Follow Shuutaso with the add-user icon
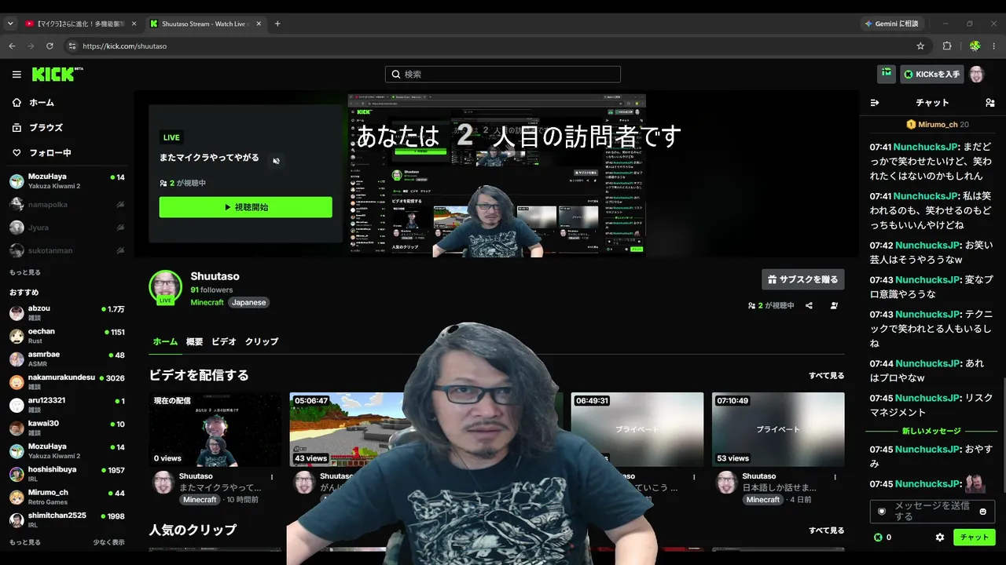 coord(834,305)
